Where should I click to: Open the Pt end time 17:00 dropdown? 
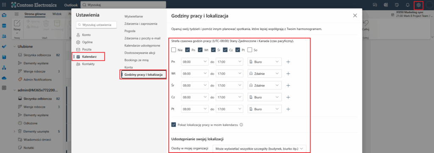[229, 109]
